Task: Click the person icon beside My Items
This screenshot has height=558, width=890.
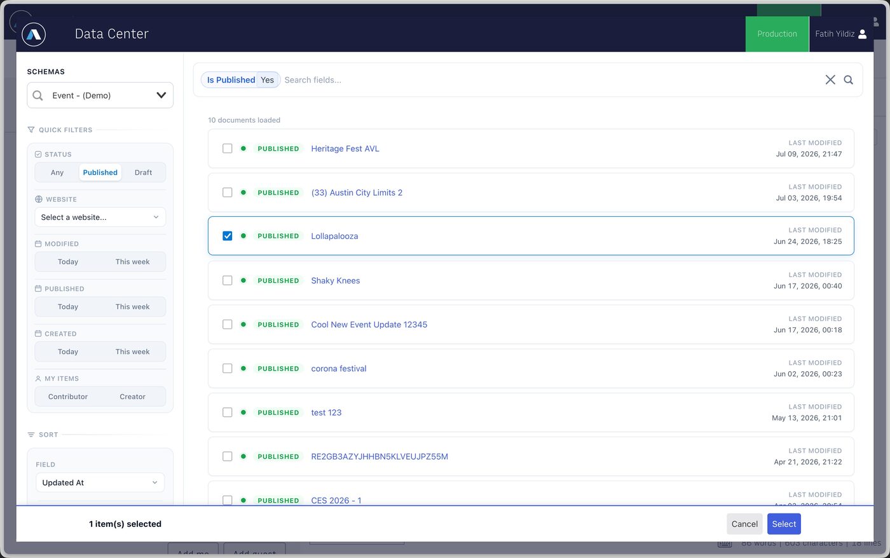Action: pos(38,379)
